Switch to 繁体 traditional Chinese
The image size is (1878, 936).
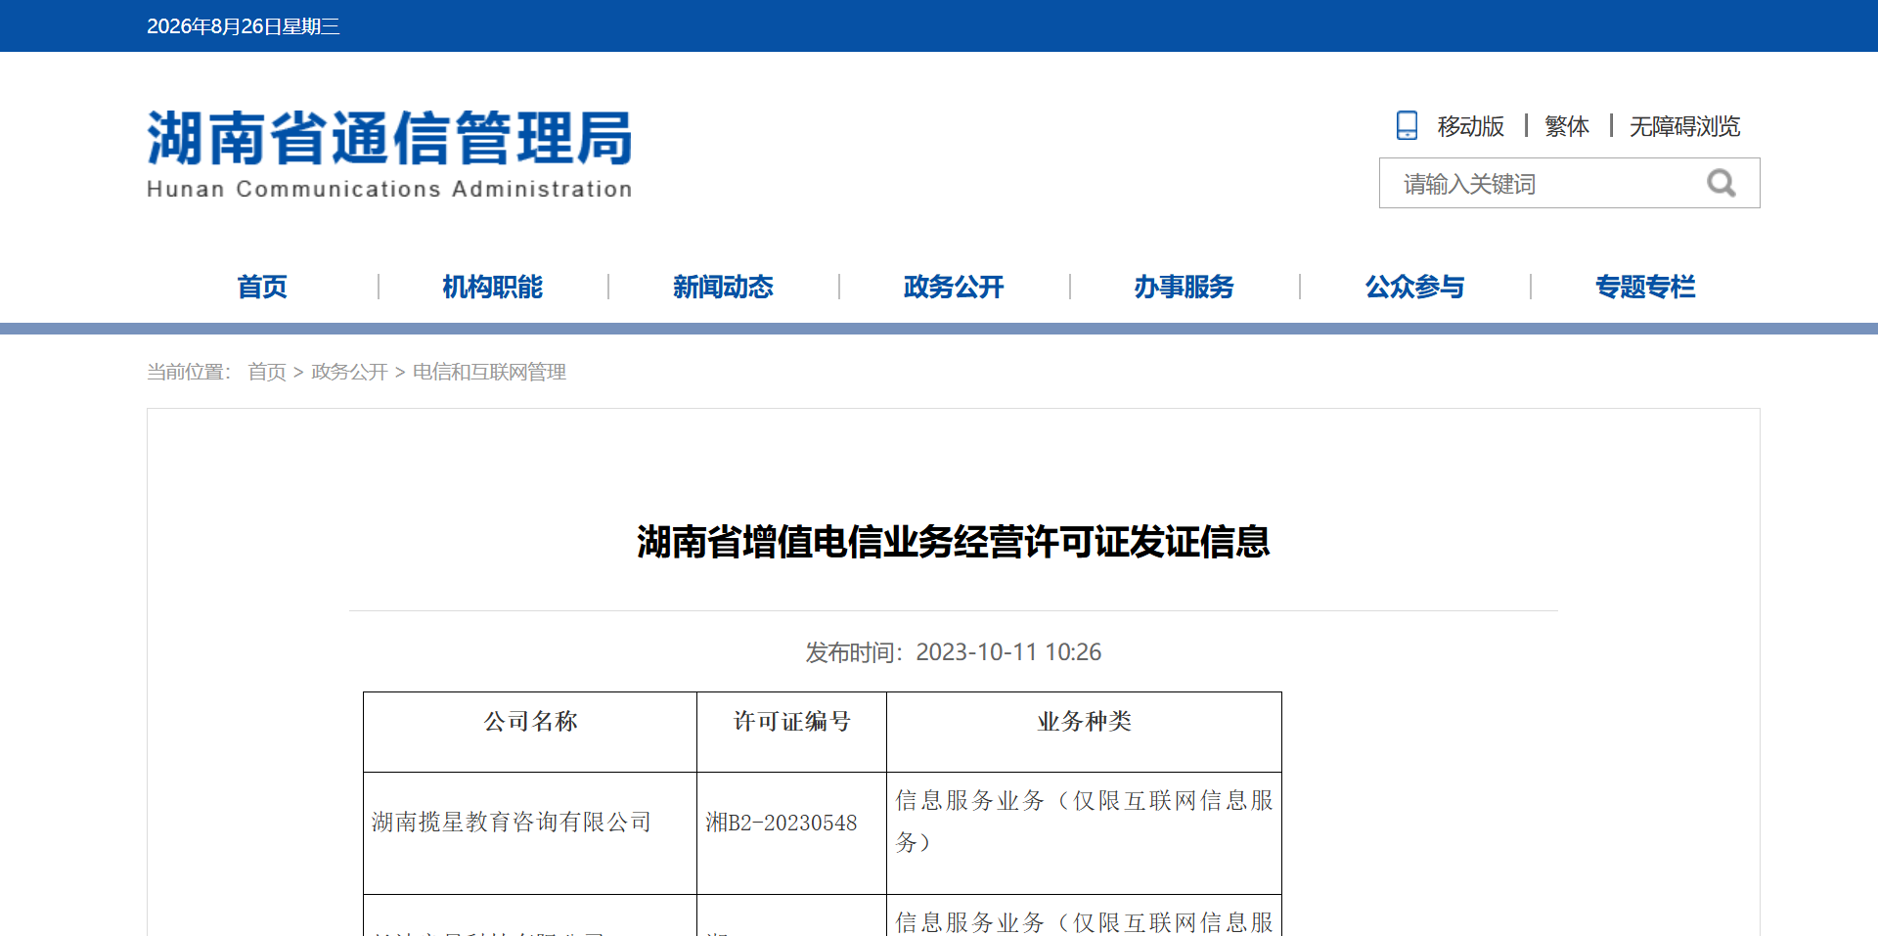(1566, 126)
